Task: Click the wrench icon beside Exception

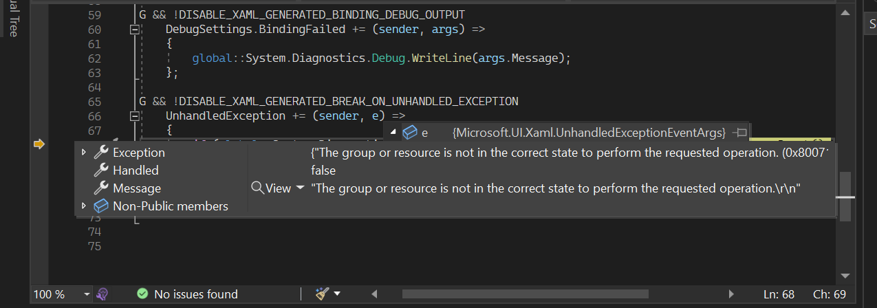Action: click(101, 153)
